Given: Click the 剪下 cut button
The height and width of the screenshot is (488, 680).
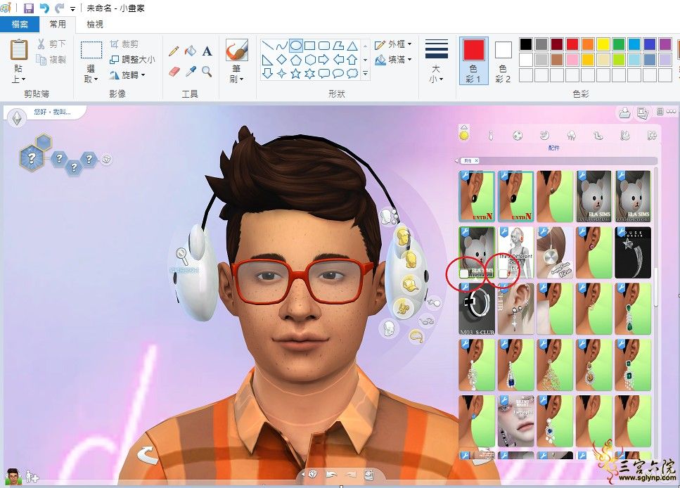Looking at the screenshot, I should 51,44.
